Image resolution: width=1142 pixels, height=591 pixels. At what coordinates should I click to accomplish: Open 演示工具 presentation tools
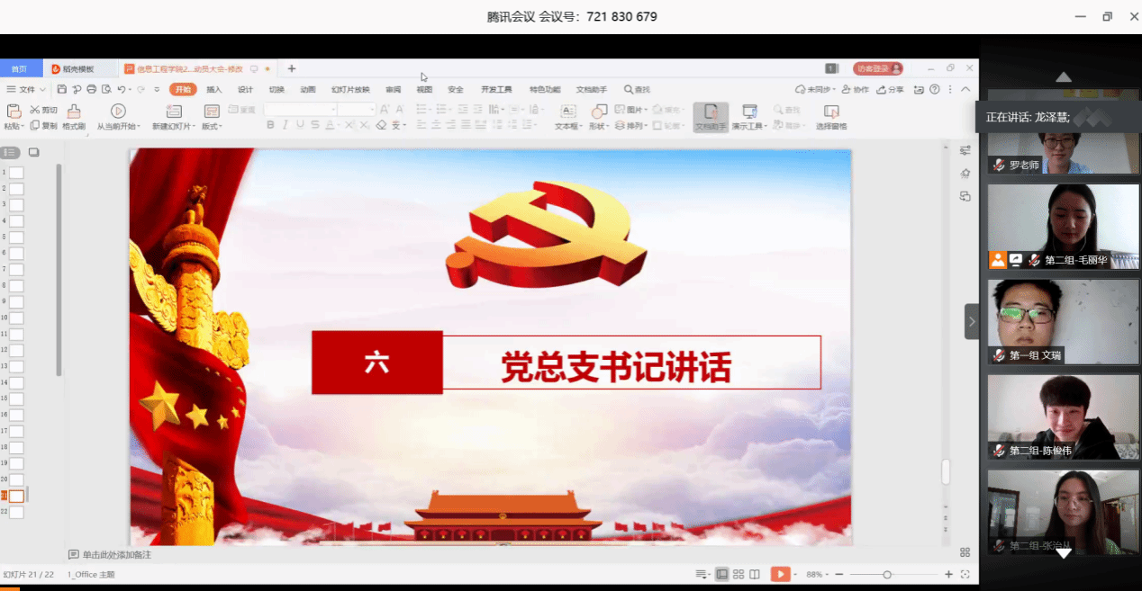click(748, 117)
